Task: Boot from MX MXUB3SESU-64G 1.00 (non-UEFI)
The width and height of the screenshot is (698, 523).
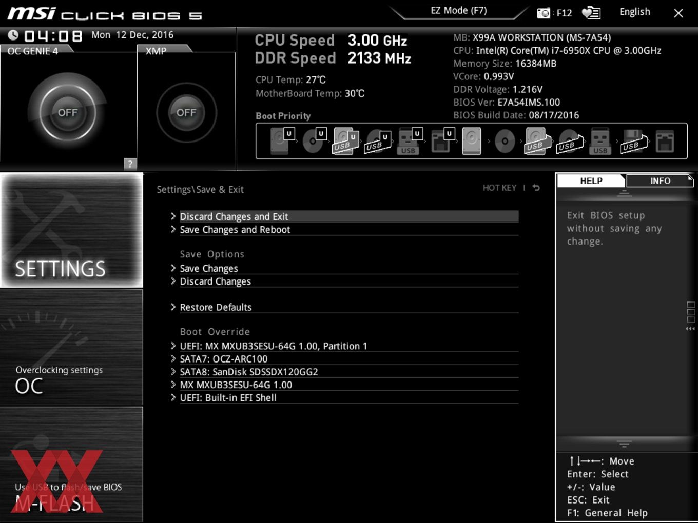Action: [x=344, y=385]
